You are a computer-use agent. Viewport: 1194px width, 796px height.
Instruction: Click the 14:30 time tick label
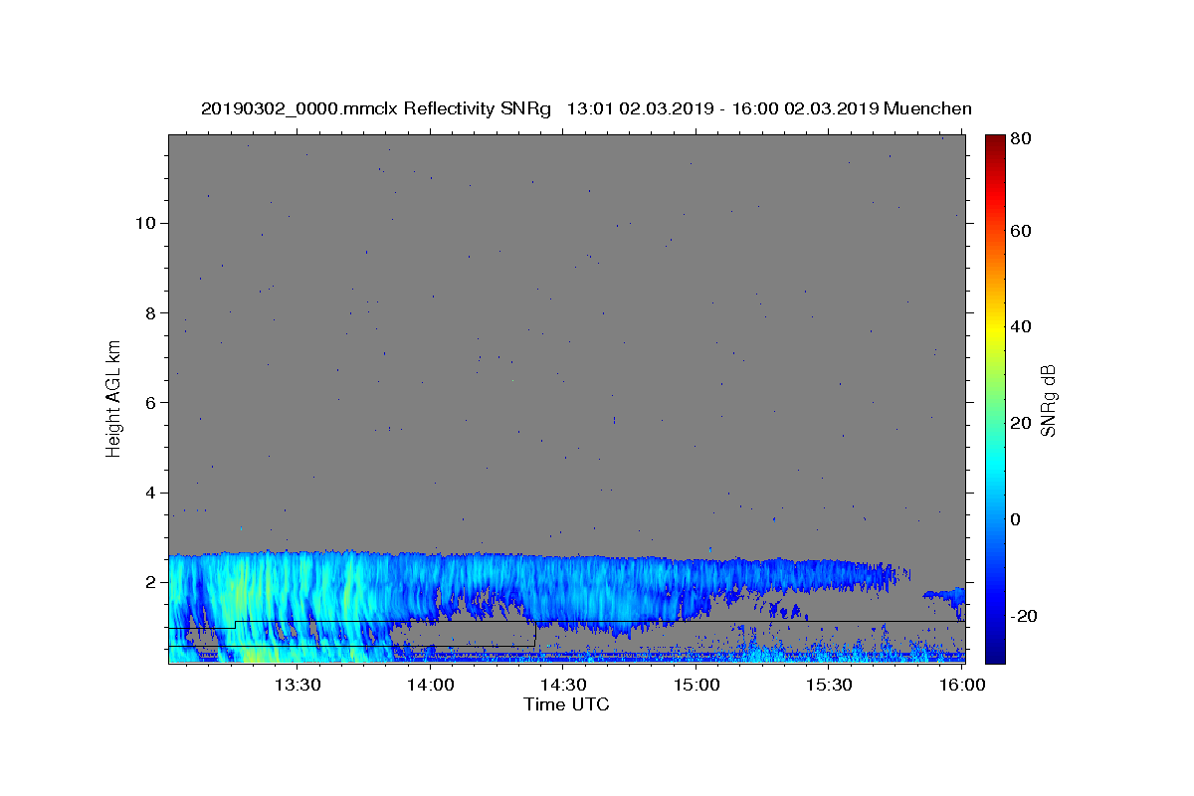(564, 685)
